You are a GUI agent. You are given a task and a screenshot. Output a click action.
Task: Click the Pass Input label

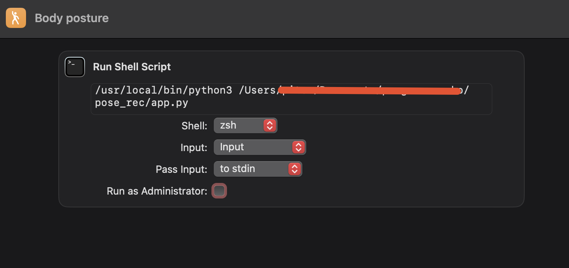click(x=181, y=169)
